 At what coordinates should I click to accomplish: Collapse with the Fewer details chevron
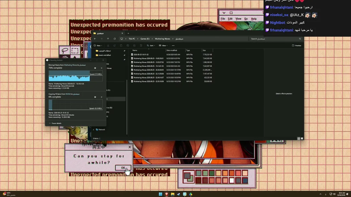coord(50,123)
